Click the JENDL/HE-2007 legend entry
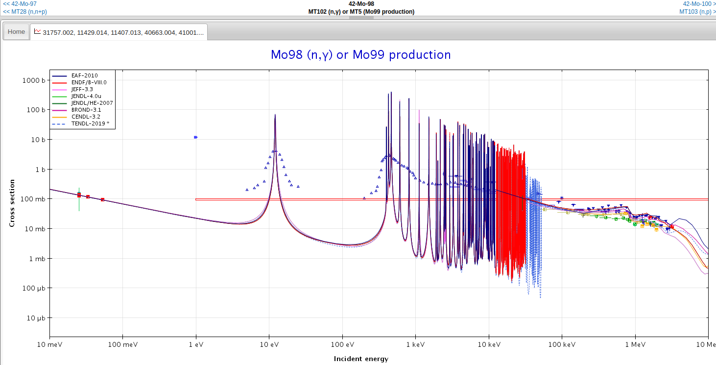716x365 pixels. point(92,103)
